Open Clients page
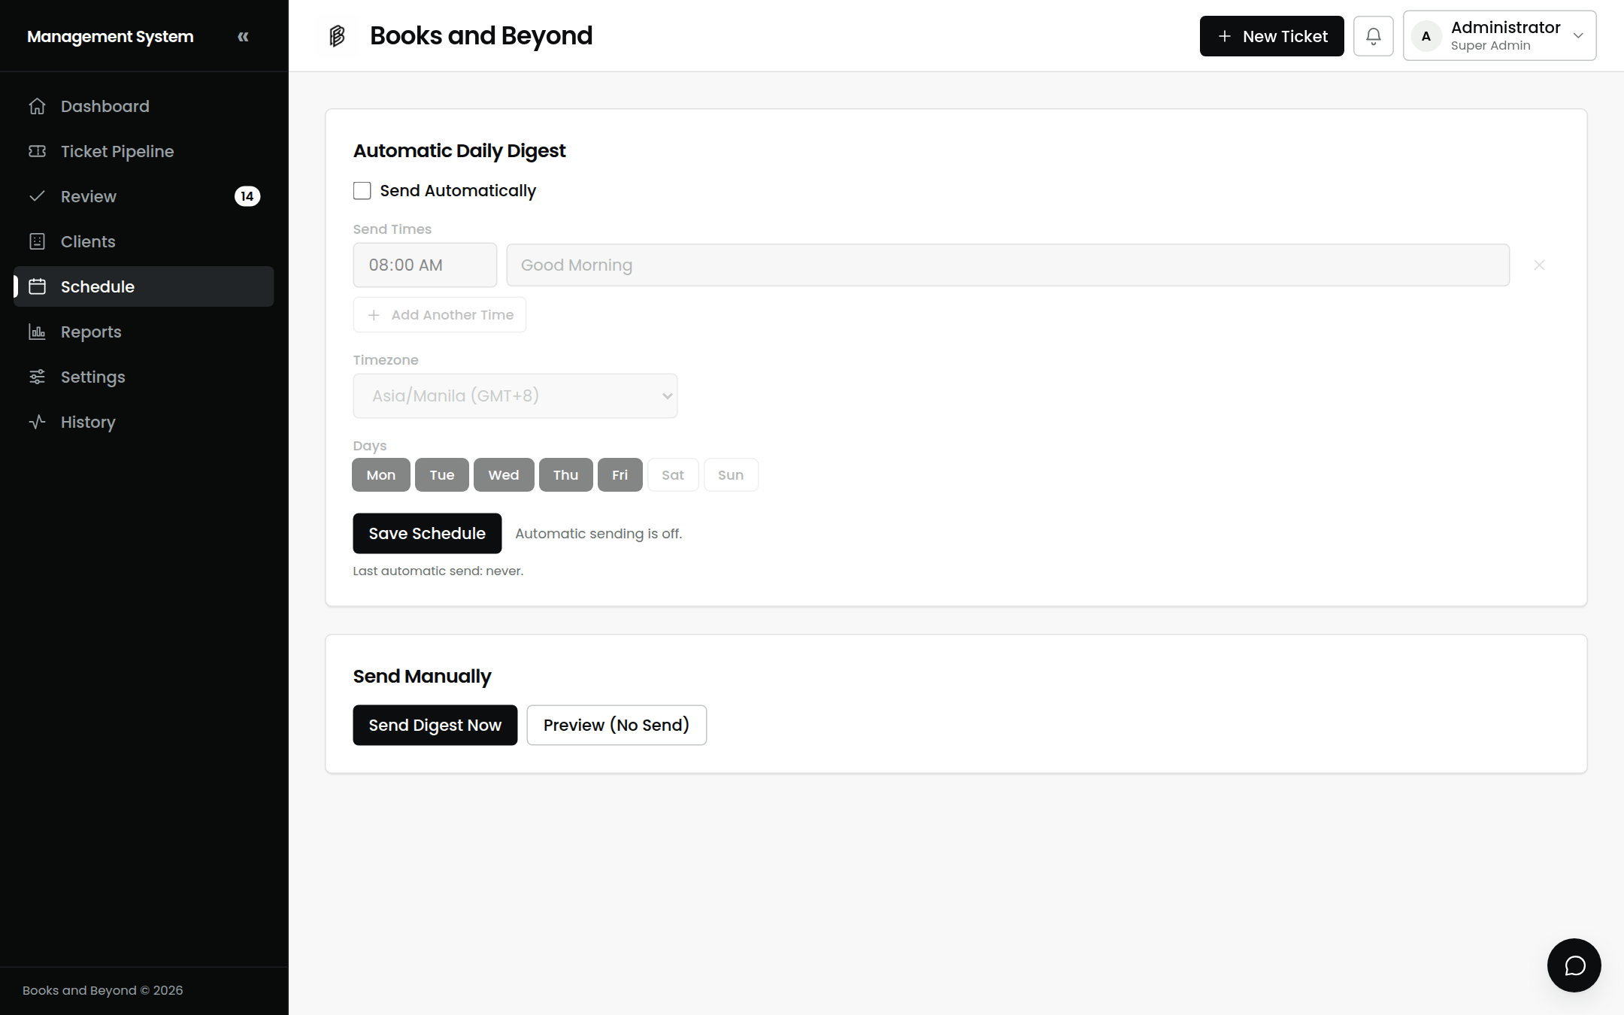Viewport: 1624px width, 1015px height. (144, 241)
